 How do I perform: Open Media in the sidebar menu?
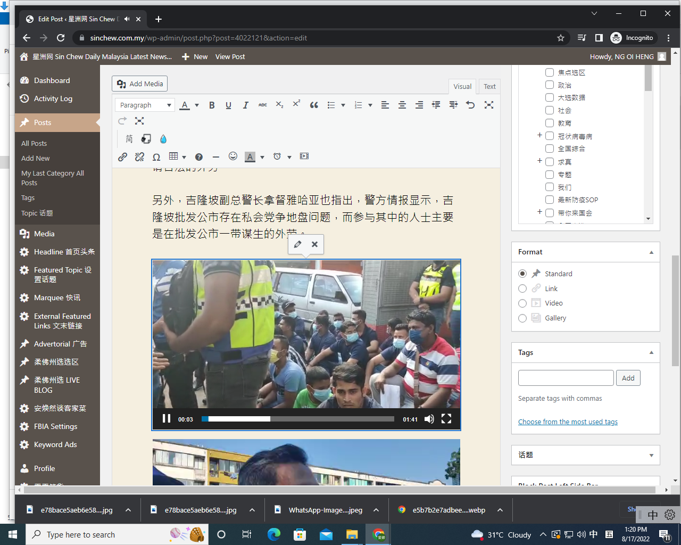pyautogui.click(x=44, y=234)
